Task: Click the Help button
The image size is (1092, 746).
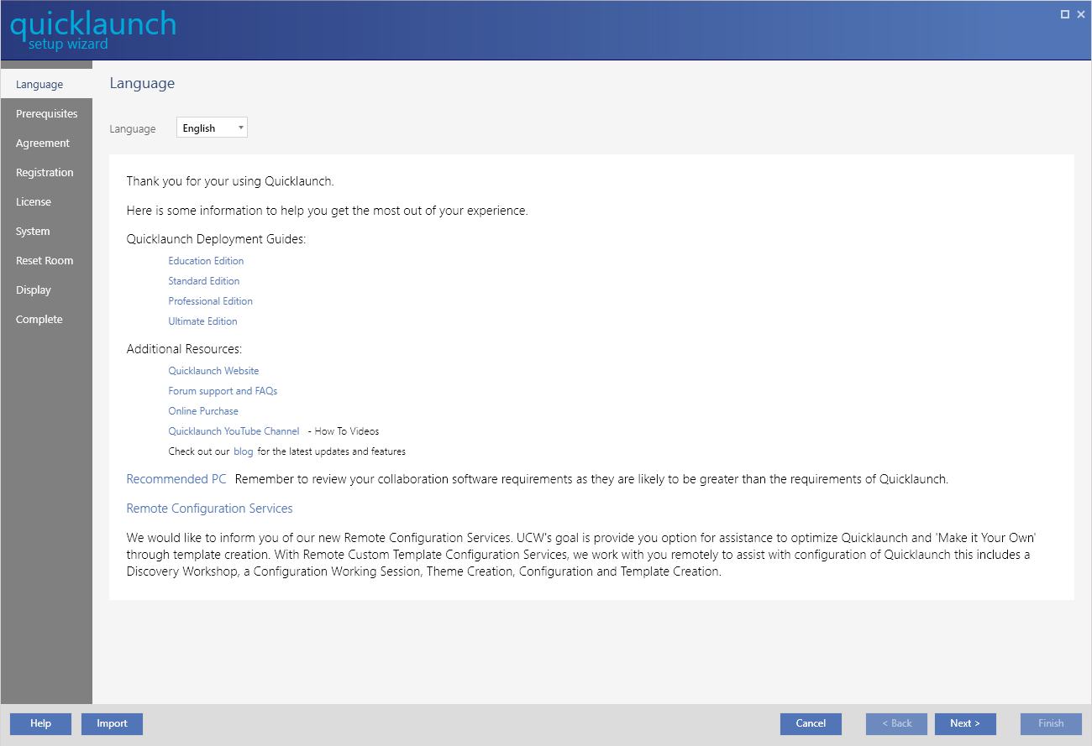Action: (40, 723)
